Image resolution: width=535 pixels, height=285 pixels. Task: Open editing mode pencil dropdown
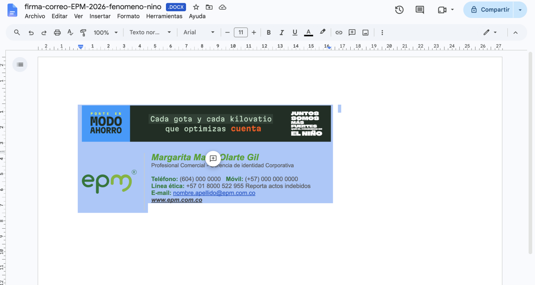(490, 32)
